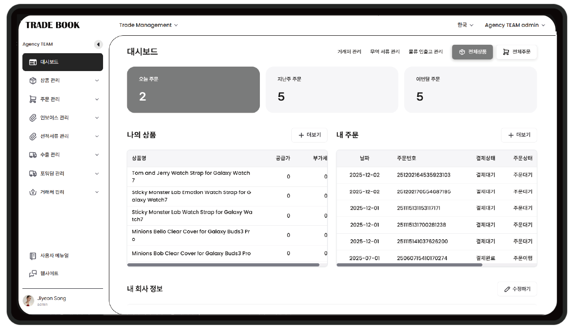This screenshot has width=574, height=329.
Task: Expand the 포워딩 관리 submenu chevron
Action: pos(97,173)
